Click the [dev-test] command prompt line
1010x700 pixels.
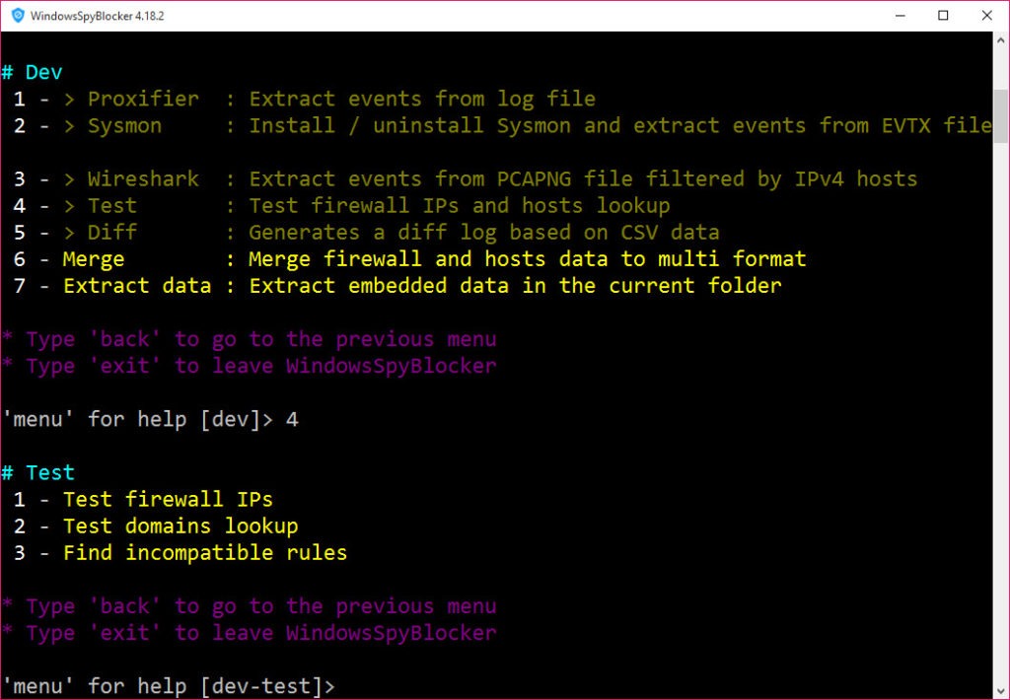tap(169, 686)
